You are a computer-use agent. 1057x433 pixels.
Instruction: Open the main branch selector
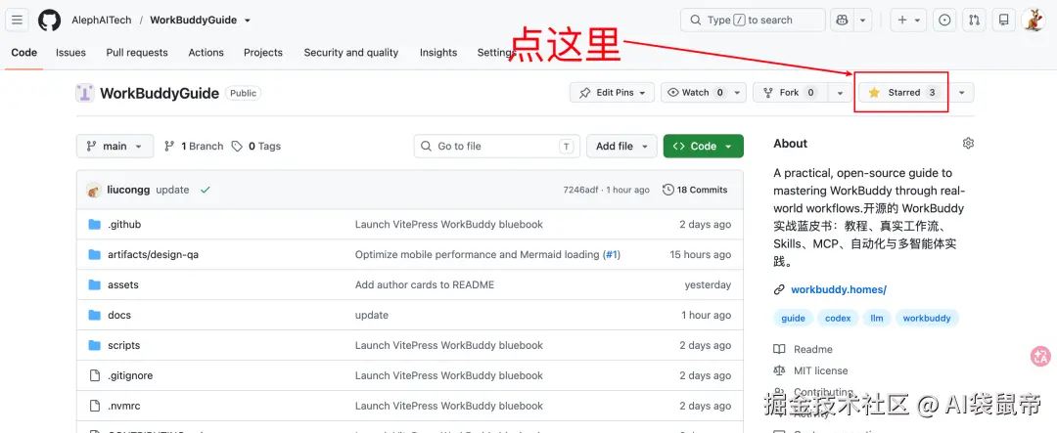tap(115, 147)
